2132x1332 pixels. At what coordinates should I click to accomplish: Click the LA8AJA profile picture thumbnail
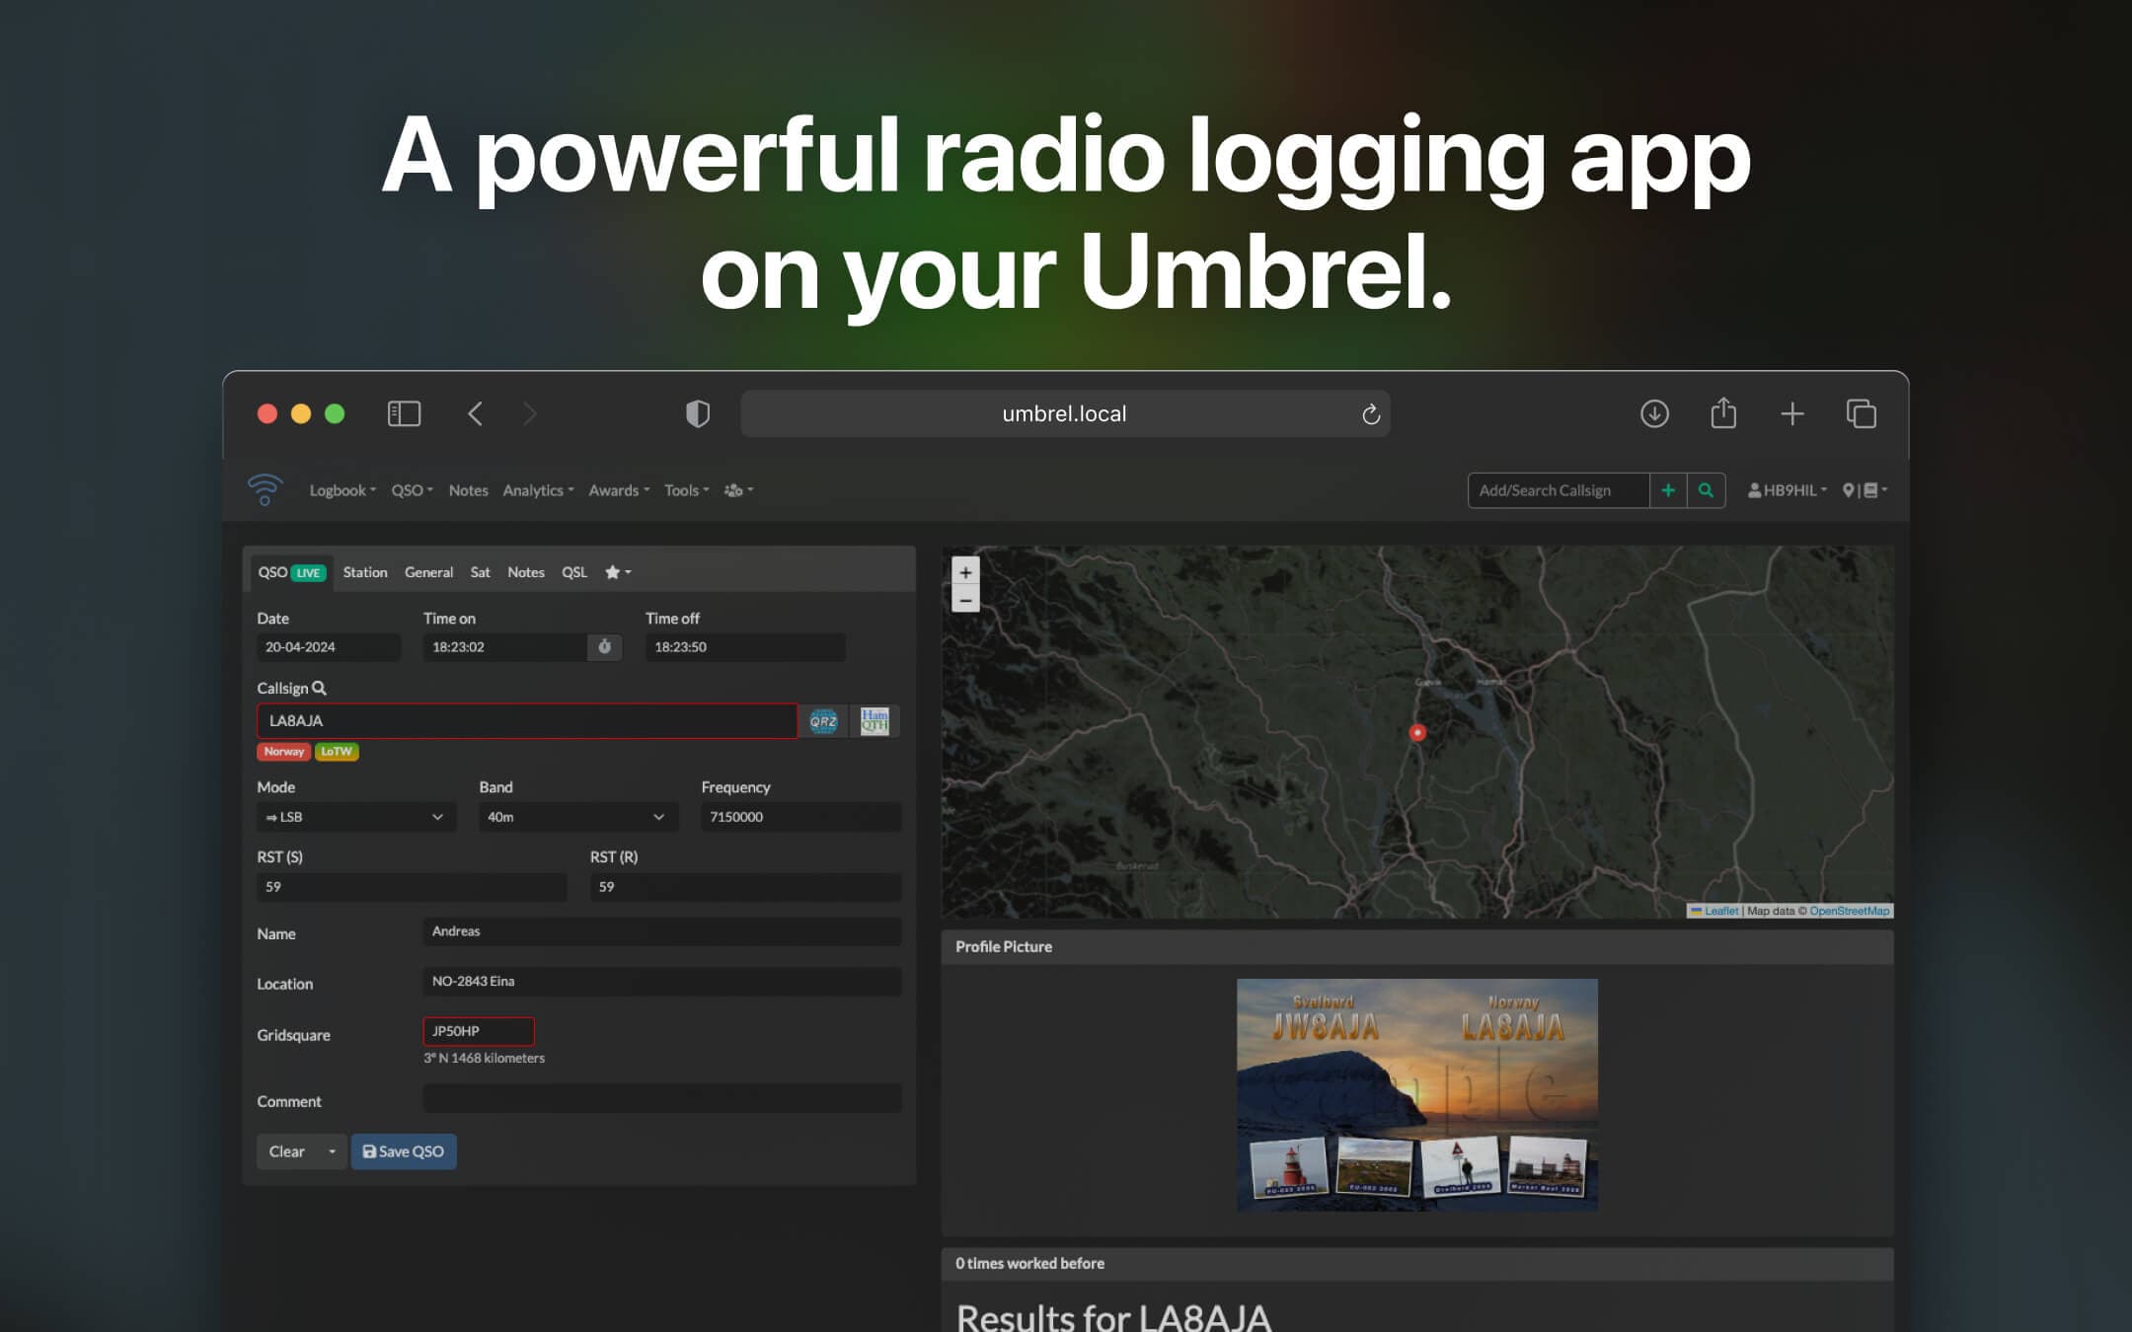(x=1416, y=1094)
